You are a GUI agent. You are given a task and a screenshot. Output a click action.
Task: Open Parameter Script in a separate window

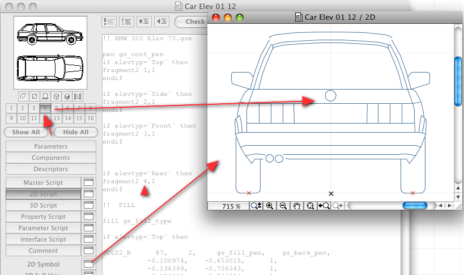(x=88, y=228)
